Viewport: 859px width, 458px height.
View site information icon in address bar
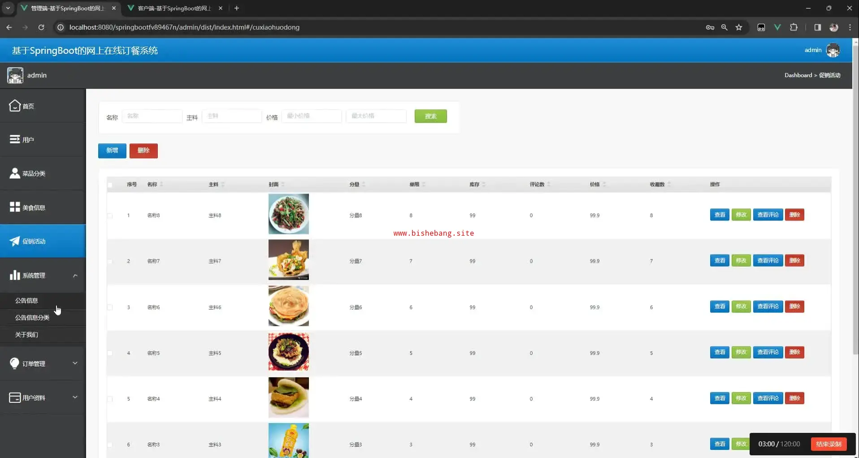[61, 27]
